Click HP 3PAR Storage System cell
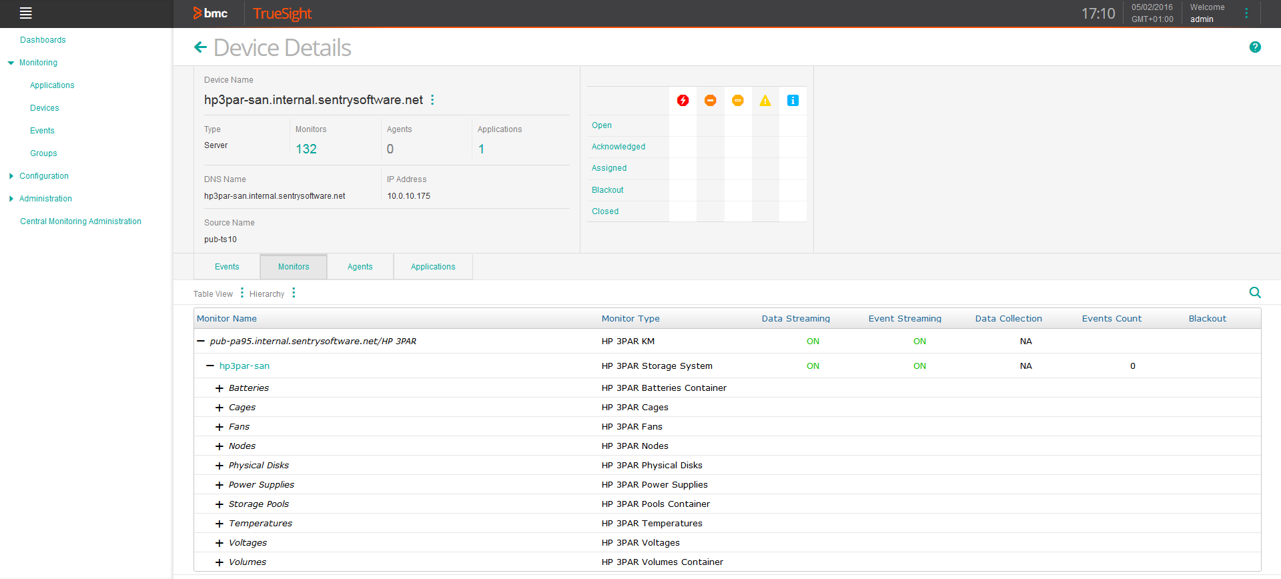 [x=657, y=366]
